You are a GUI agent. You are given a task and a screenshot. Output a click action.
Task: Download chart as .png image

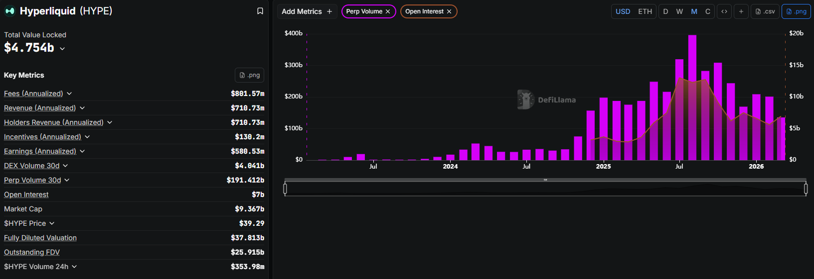pos(796,11)
